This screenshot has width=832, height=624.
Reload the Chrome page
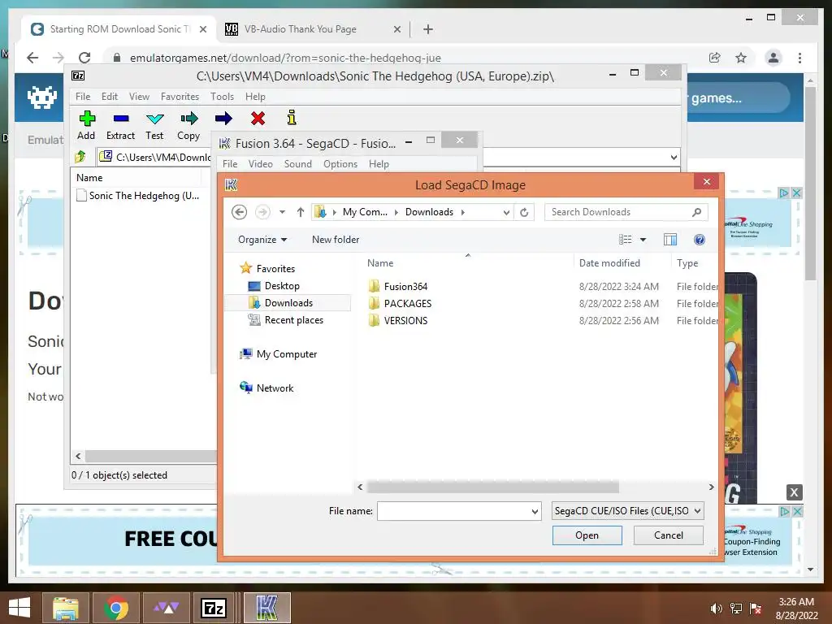tap(84, 58)
